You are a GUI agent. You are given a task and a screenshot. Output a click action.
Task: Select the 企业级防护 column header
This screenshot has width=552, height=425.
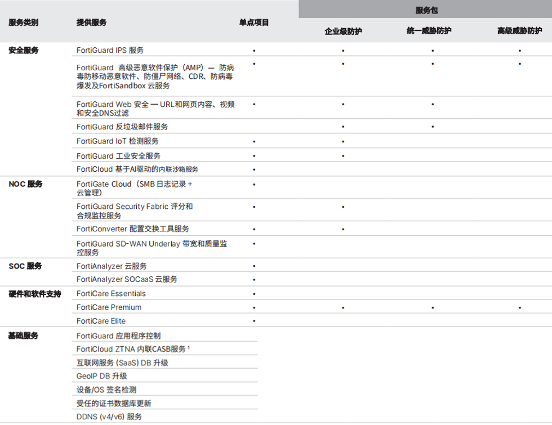coord(343,32)
